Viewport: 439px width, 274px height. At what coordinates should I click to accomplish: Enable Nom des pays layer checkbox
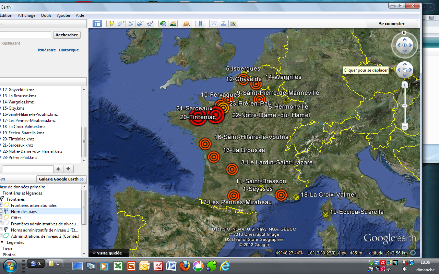coord(1,211)
